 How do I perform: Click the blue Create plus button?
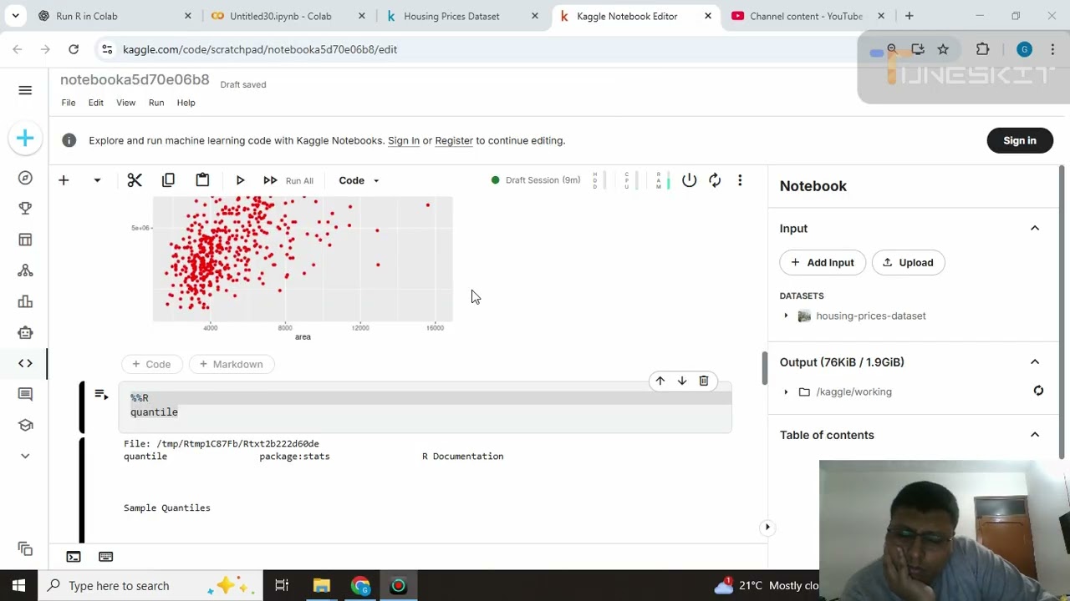pos(25,138)
